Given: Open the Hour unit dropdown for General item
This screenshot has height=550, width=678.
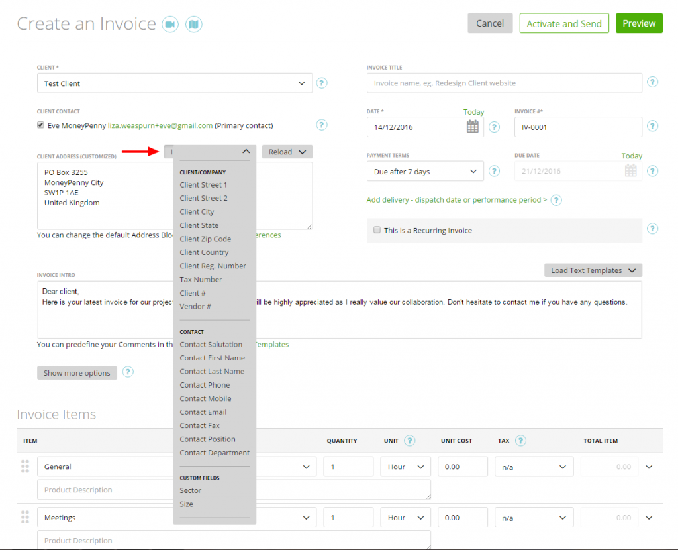Looking at the screenshot, I should (x=405, y=466).
